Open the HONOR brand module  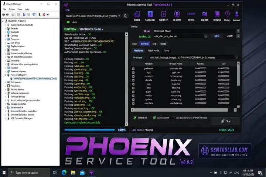pyautogui.click(x=217, y=16)
